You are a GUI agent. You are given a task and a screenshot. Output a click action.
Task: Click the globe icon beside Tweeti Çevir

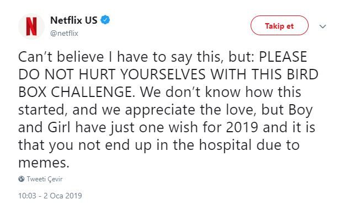[22, 179]
